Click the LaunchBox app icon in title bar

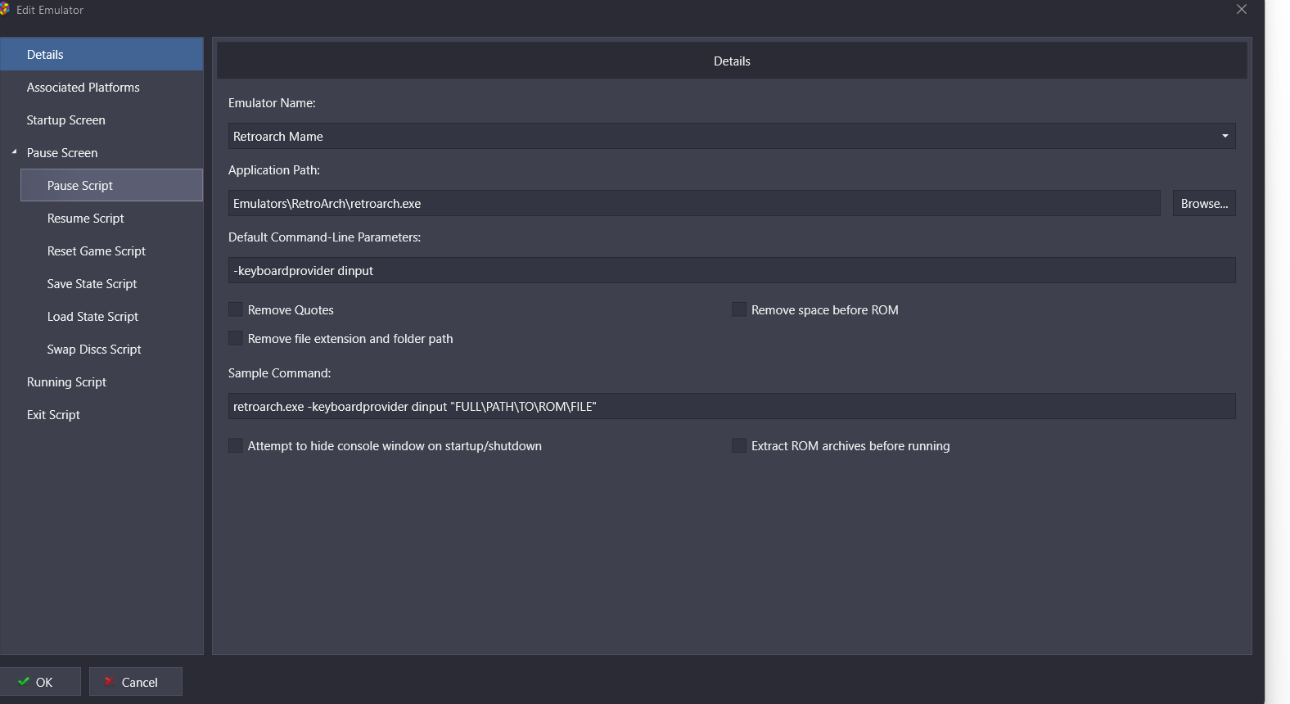pyautogui.click(x=4, y=10)
